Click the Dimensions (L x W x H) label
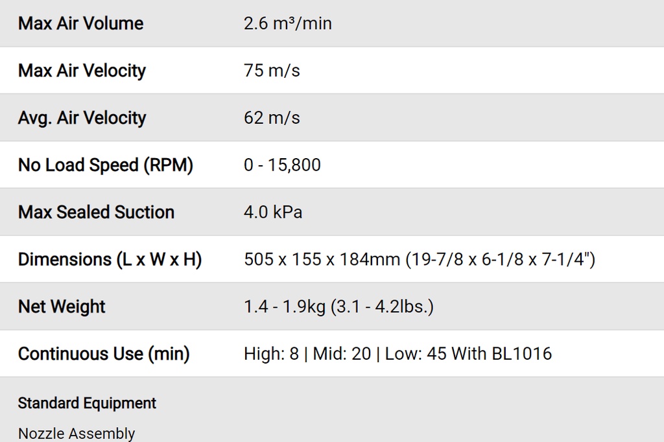The width and height of the screenshot is (664, 442). click(x=110, y=260)
